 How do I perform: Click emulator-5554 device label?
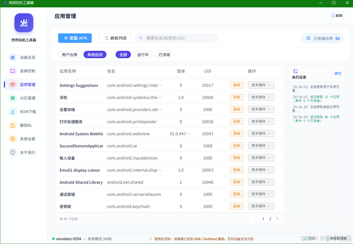point(68,239)
